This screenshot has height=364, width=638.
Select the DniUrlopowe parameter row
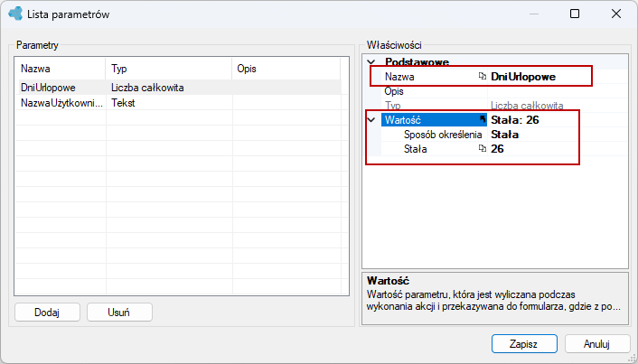(178, 88)
